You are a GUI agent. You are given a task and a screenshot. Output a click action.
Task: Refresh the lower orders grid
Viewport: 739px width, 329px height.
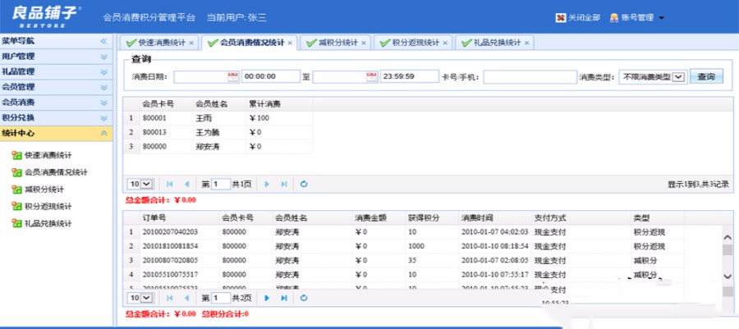[304, 298]
